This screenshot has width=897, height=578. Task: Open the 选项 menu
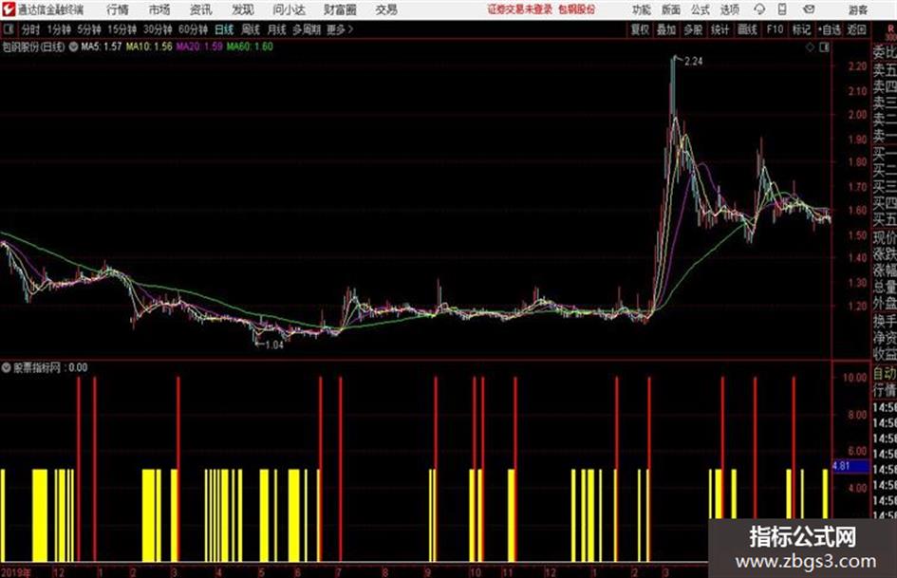coord(729,9)
